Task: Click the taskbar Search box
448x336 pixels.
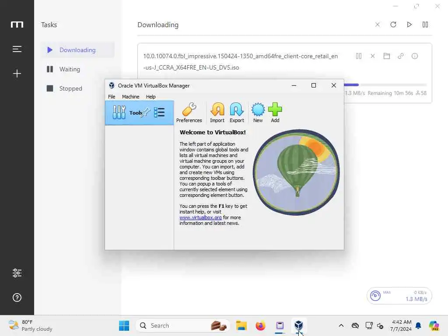Action: point(182,325)
